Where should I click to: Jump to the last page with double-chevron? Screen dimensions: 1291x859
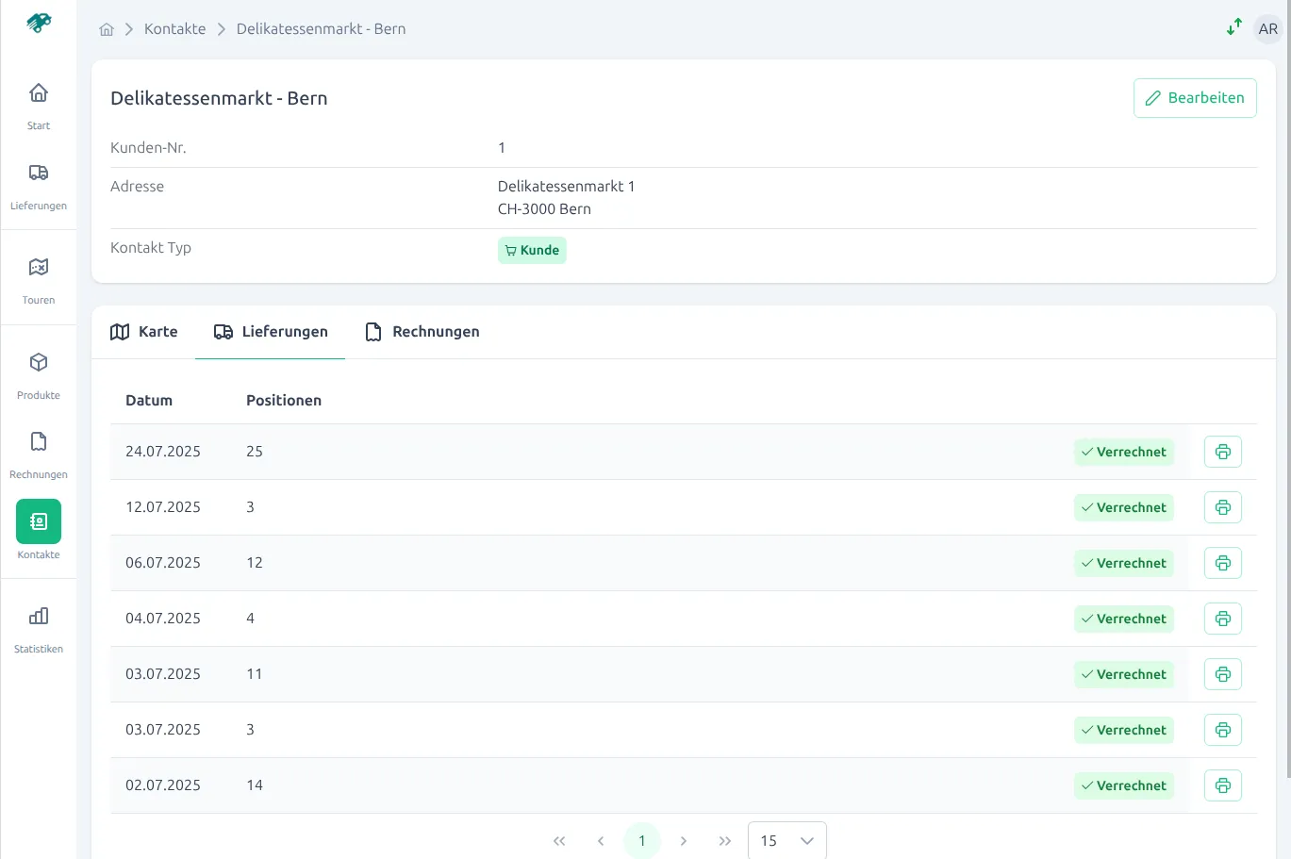point(724,840)
